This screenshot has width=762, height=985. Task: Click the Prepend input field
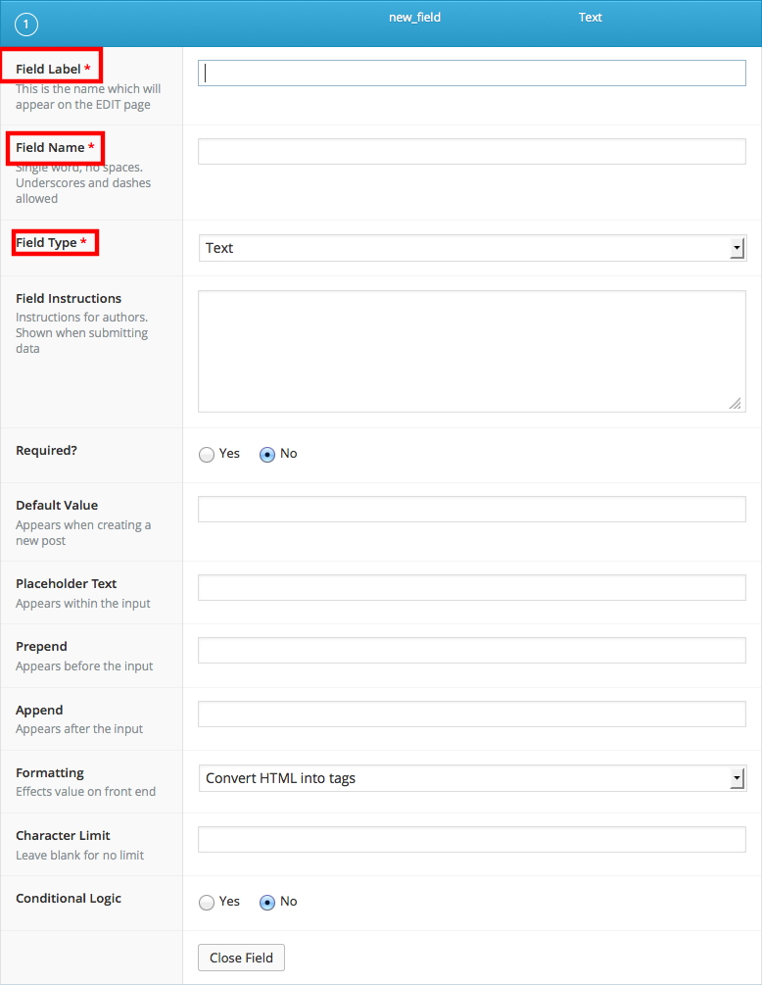pos(471,651)
